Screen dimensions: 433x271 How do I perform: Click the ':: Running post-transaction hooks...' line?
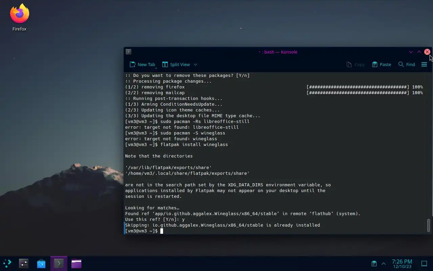[174, 99]
